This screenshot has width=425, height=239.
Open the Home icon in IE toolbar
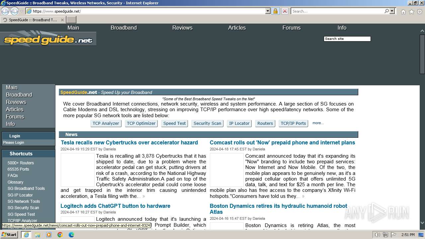pyautogui.click(x=403, y=12)
